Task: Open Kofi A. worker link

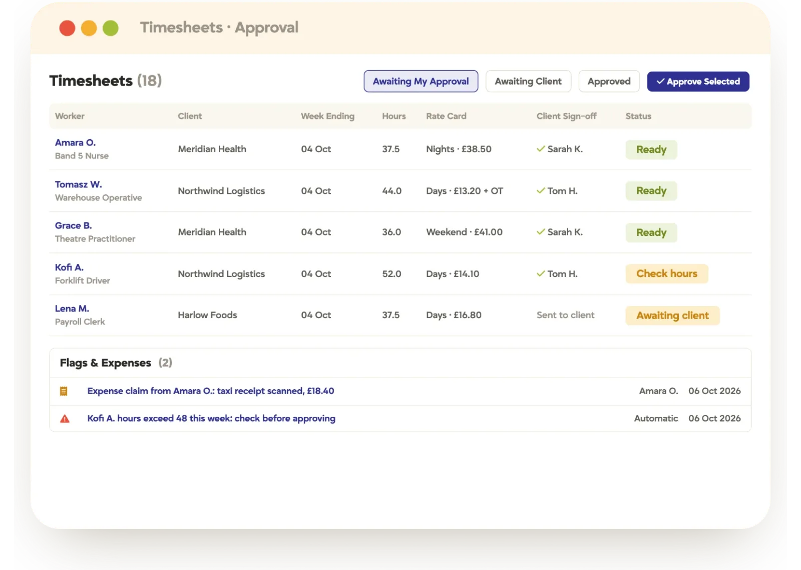Action: [x=69, y=267]
